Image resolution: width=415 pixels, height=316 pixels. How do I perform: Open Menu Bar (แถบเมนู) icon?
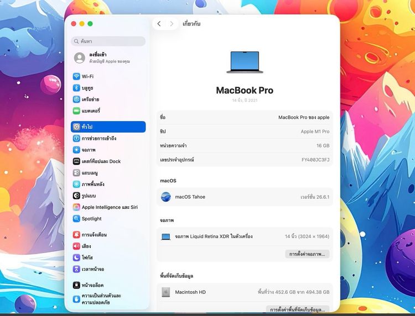pos(76,173)
